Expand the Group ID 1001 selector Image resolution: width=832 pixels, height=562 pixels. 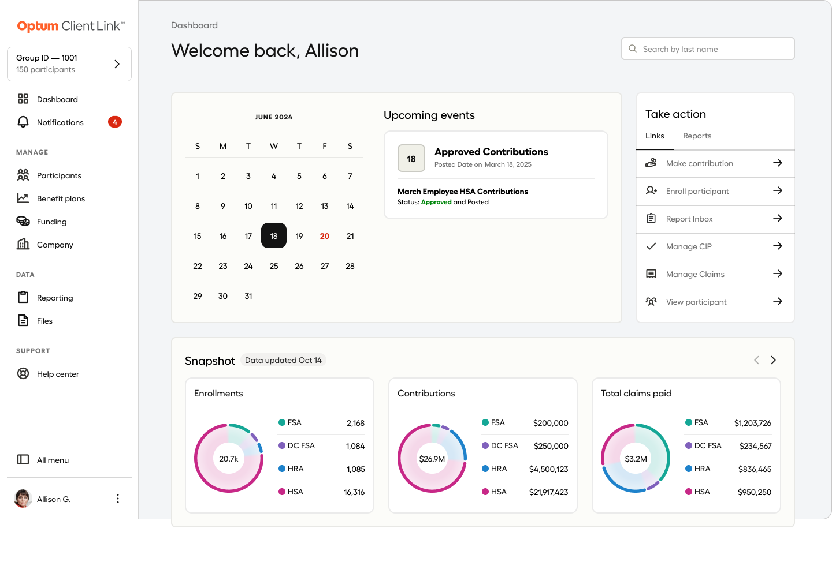[117, 64]
